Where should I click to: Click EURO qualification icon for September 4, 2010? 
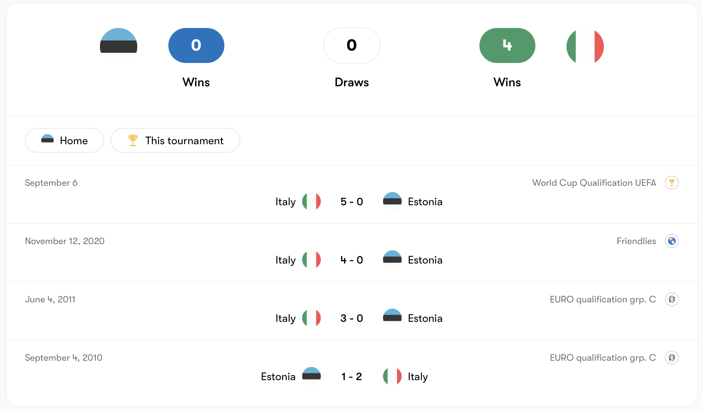point(672,358)
